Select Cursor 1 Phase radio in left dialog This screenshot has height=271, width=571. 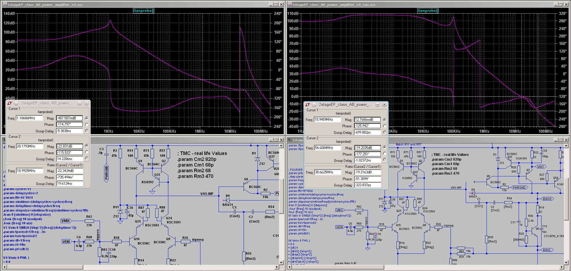[87, 124]
